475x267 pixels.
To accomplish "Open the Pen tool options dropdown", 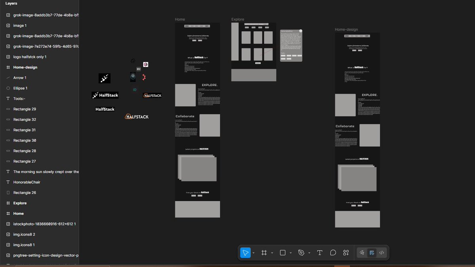I will (309, 253).
